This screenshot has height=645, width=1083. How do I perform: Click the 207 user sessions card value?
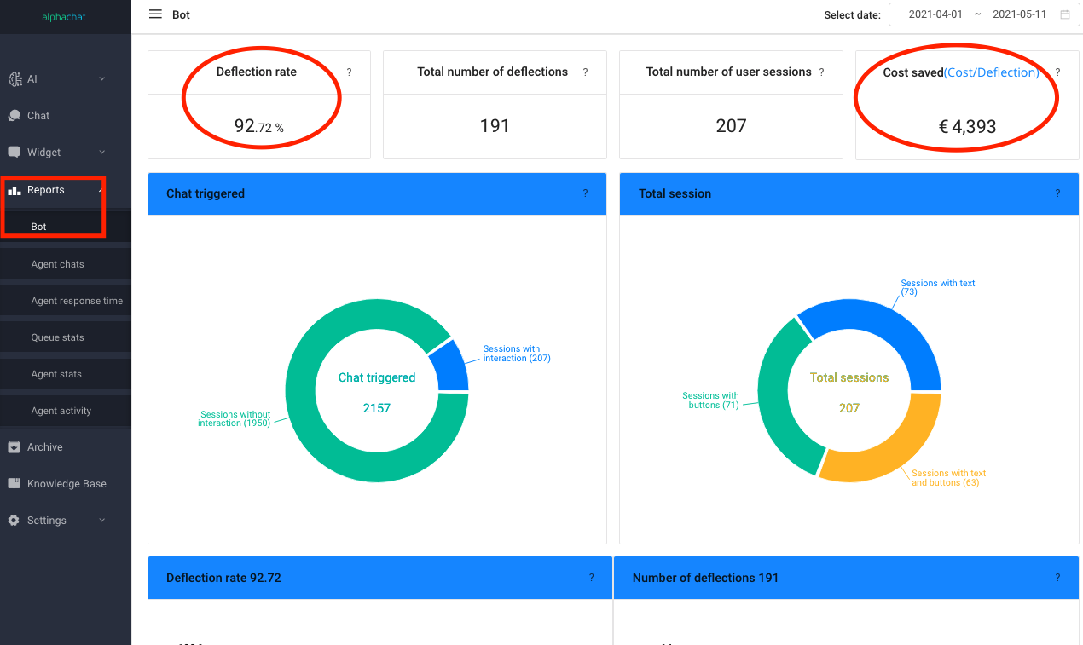coord(731,126)
